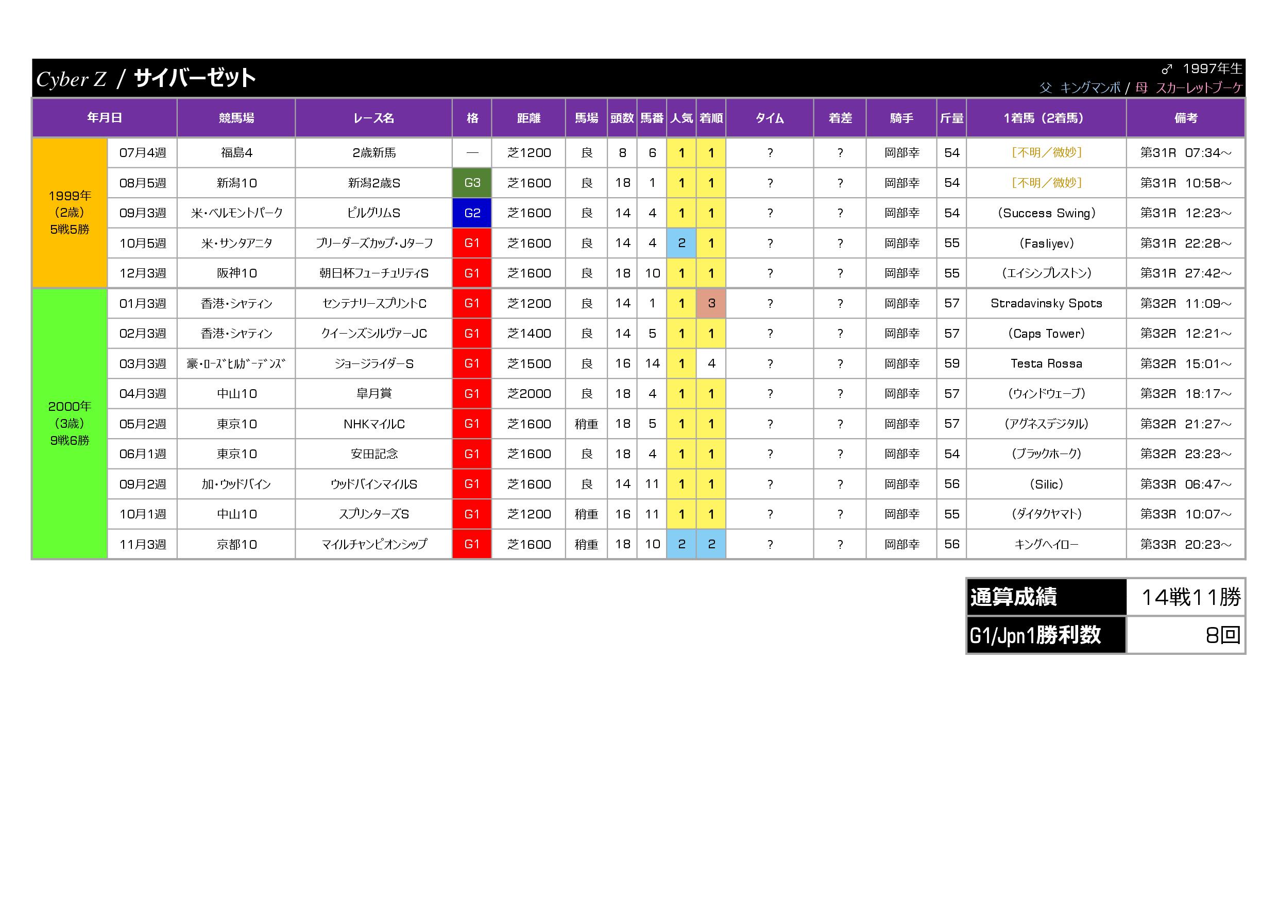Click the blue G2 grade cell
Screen dimensions: 1278x903
[471, 213]
